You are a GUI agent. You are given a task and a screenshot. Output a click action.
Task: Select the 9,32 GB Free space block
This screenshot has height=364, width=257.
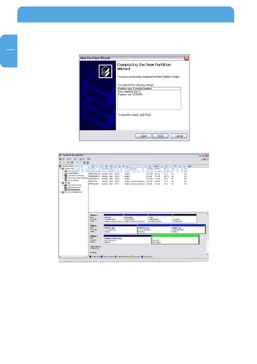175,239
